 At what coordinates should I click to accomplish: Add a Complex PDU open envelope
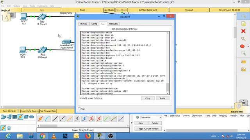pos(243,70)
